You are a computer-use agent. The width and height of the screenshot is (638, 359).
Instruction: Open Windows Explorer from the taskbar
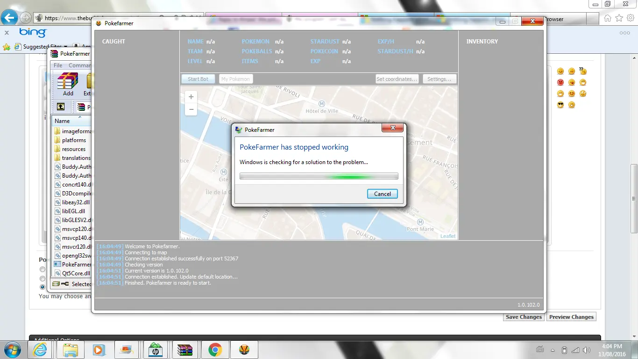71,350
